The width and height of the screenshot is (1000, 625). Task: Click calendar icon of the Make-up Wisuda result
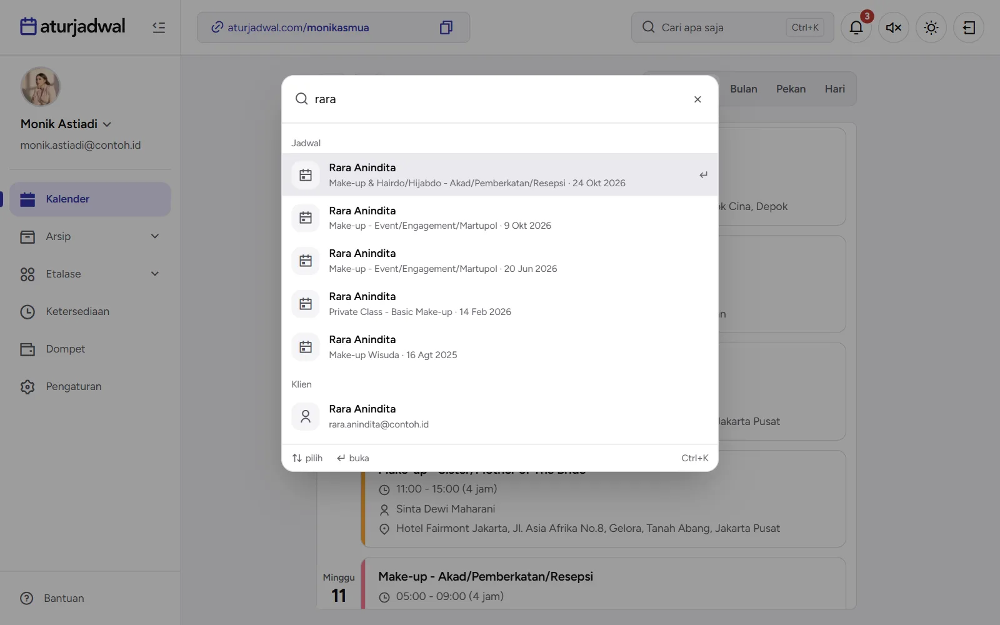click(x=306, y=347)
